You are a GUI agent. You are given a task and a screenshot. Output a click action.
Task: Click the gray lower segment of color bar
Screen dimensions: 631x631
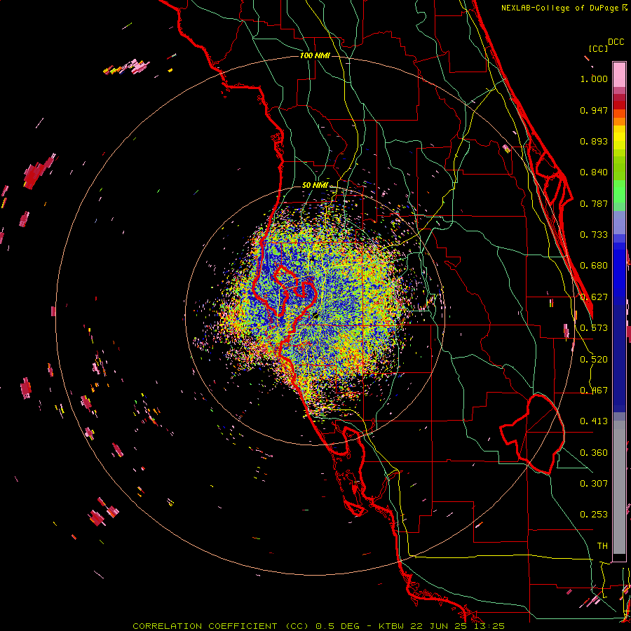[619, 487]
